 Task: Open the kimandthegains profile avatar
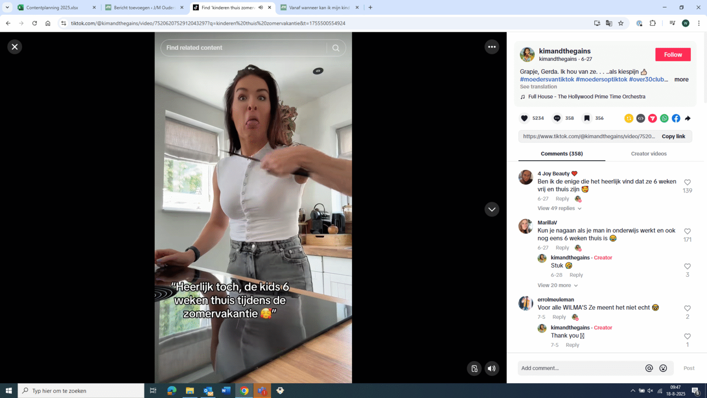pos(527,54)
